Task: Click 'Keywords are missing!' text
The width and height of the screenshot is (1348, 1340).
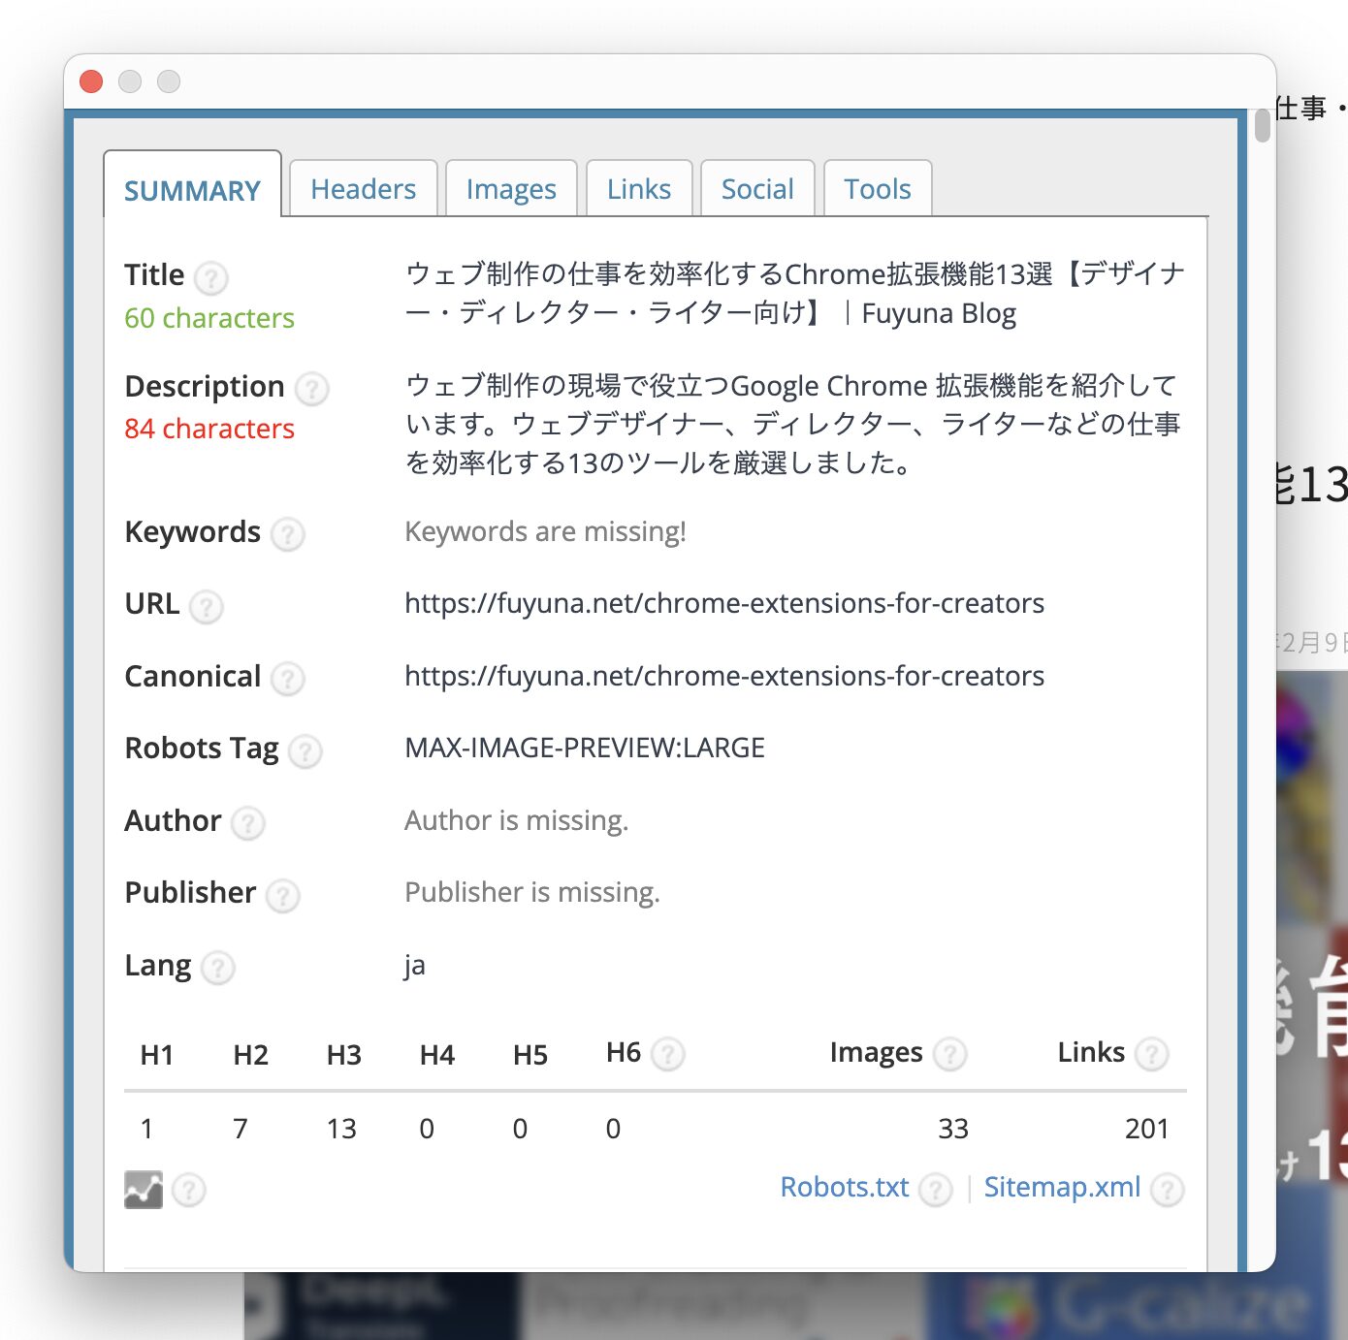Action: 545,531
